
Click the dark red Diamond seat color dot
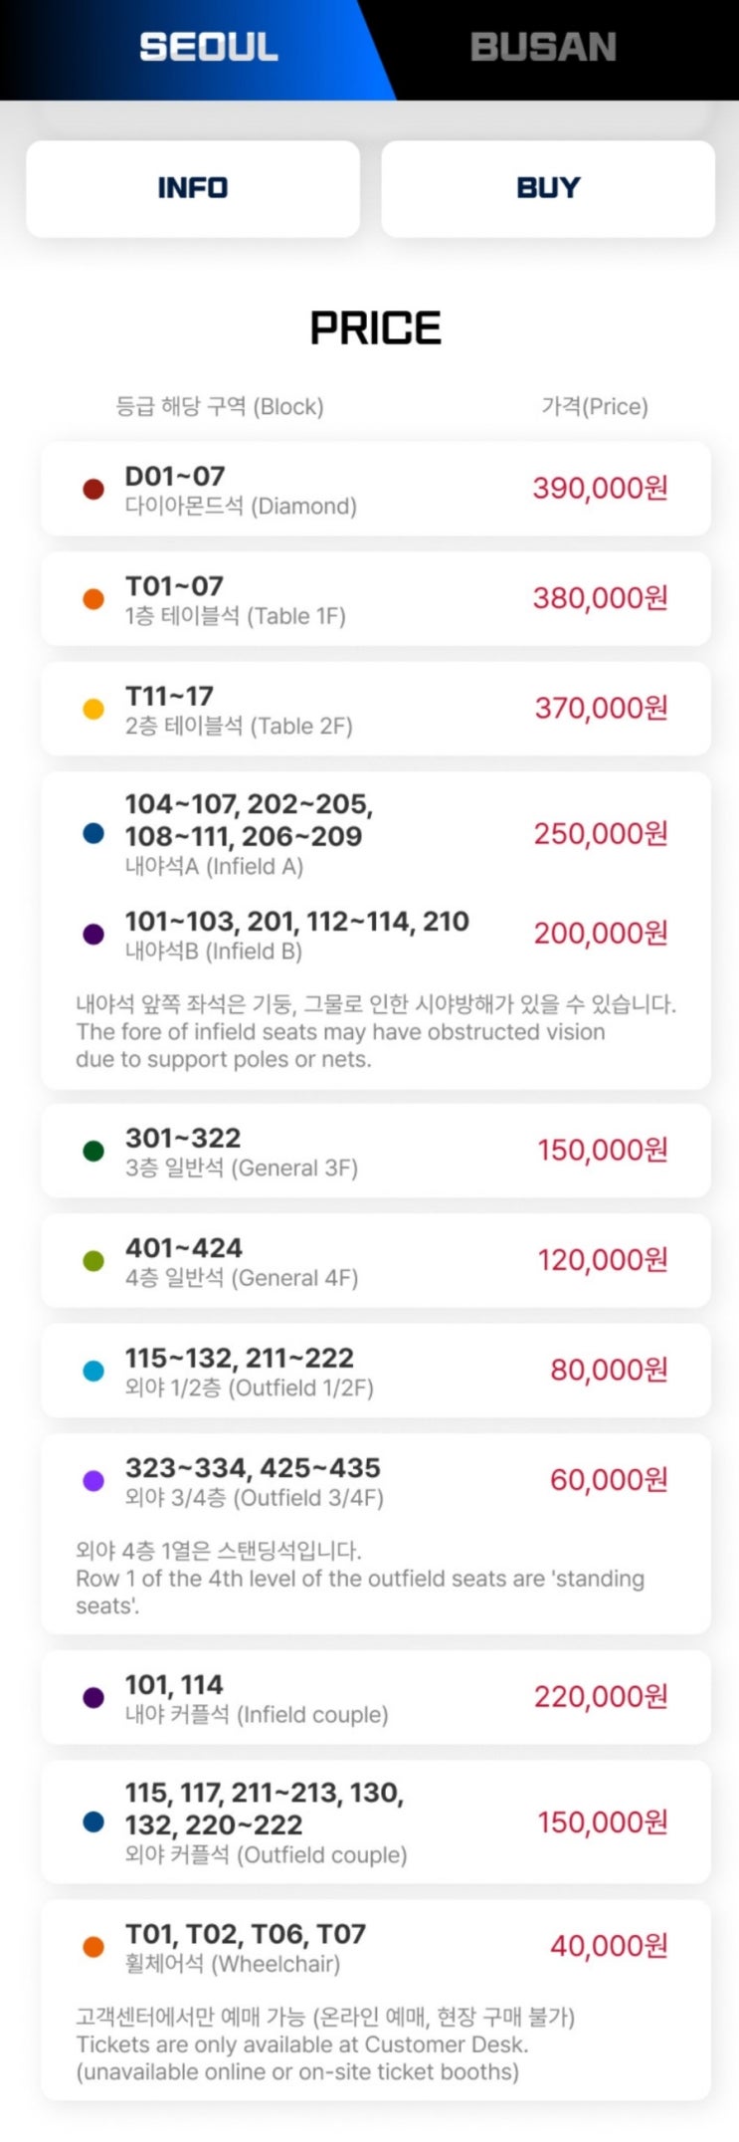93,489
